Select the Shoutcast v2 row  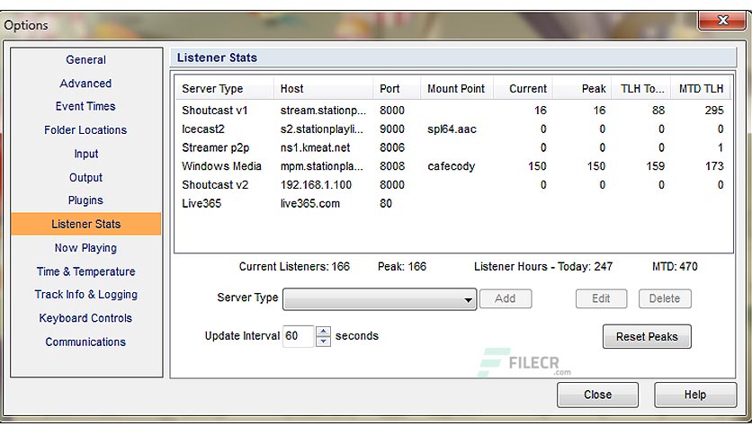(x=452, y=185)
